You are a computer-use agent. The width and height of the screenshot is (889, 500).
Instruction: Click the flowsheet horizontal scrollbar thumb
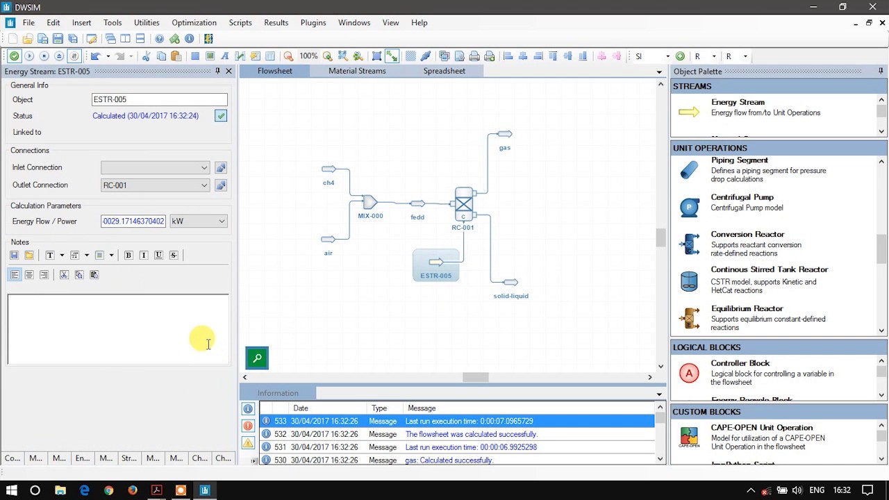click(x=476, y=377)
